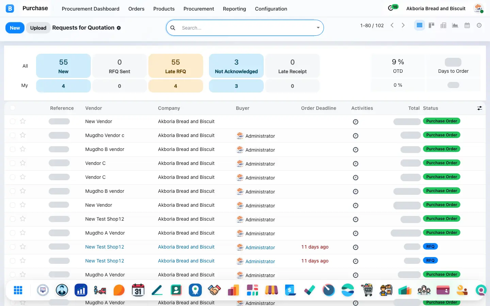Star the Mugdho A Vendor row above the RFQ rows
Image resolution: width=490 pixels, height=306 pixels.
23,233
